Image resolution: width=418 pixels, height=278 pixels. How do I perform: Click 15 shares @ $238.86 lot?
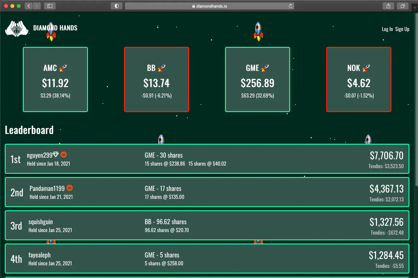coord(165,164)
